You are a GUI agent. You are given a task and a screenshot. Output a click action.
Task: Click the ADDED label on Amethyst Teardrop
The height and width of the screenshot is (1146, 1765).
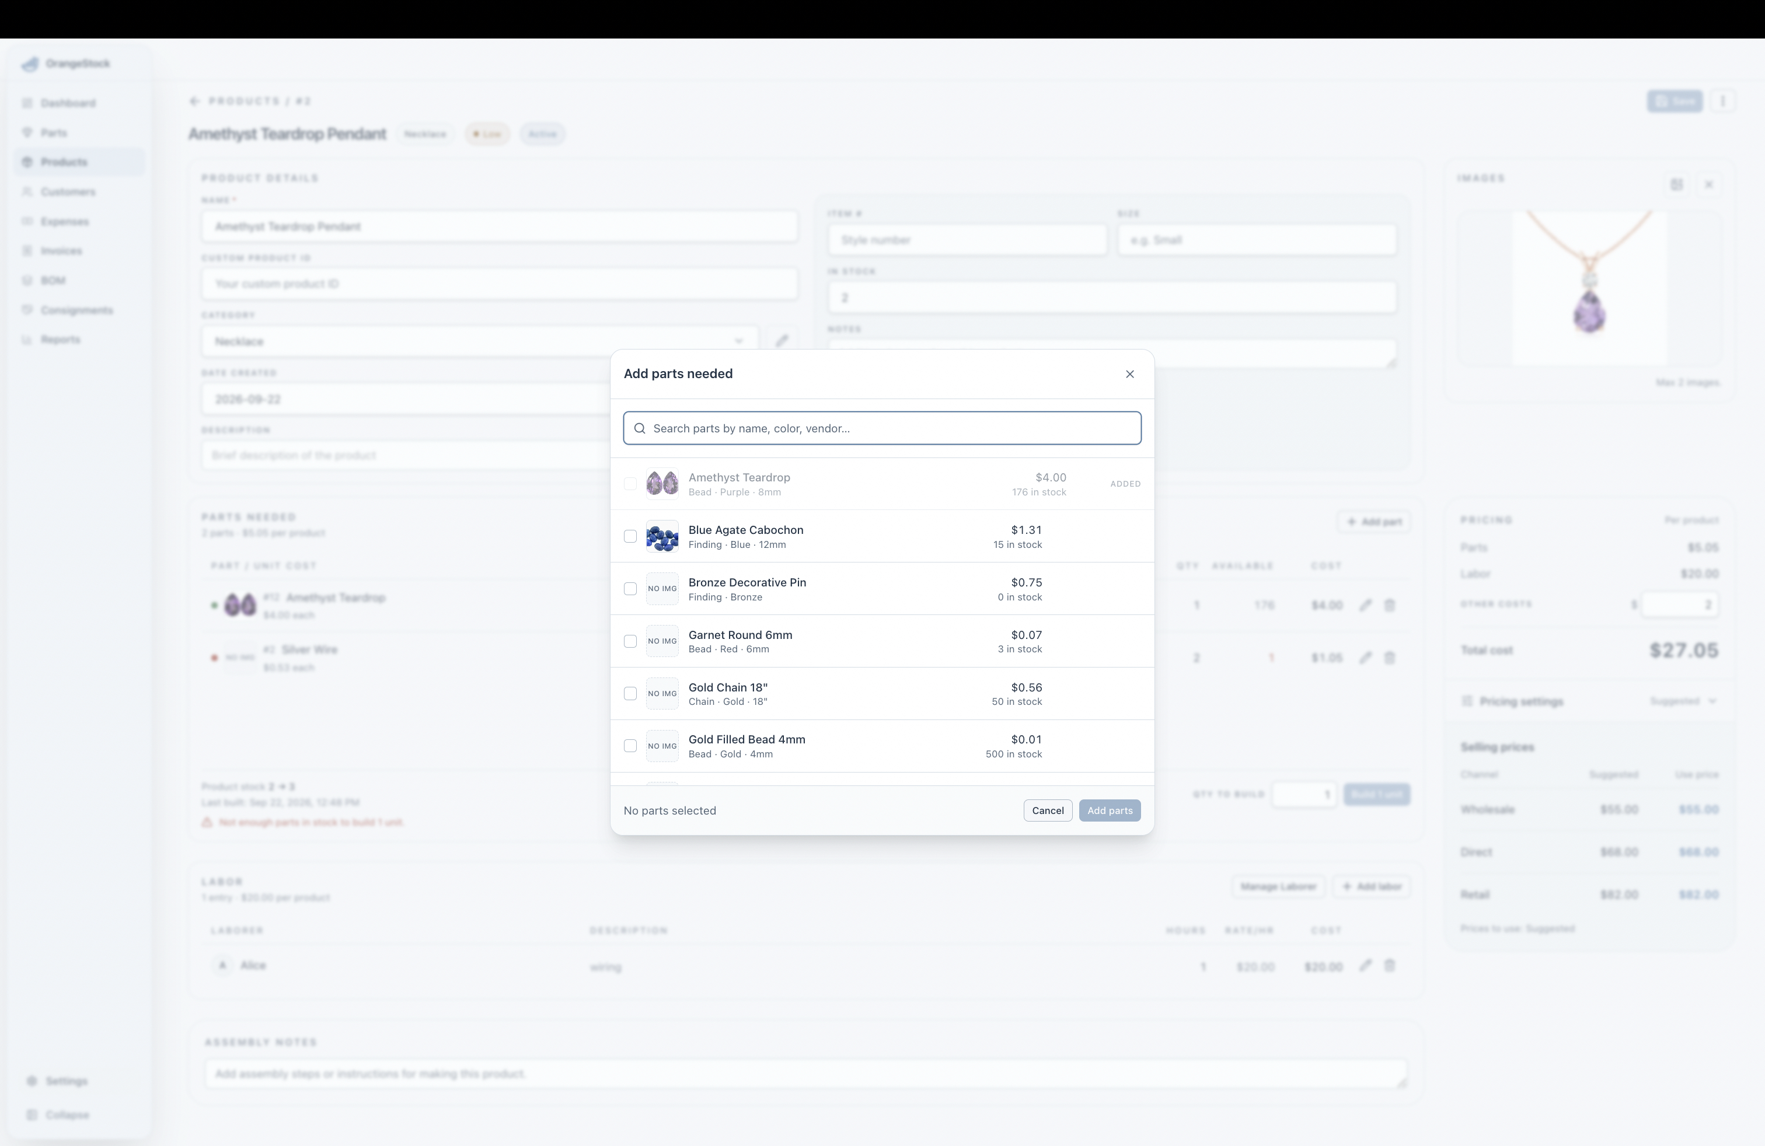(1125, 484)
